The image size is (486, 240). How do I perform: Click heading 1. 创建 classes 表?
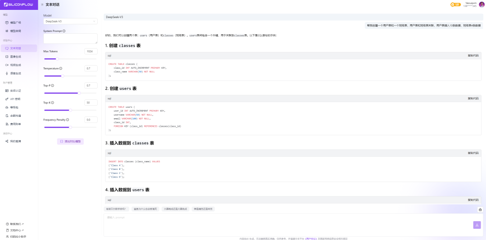pyautogui.click(x=123, y=45)
